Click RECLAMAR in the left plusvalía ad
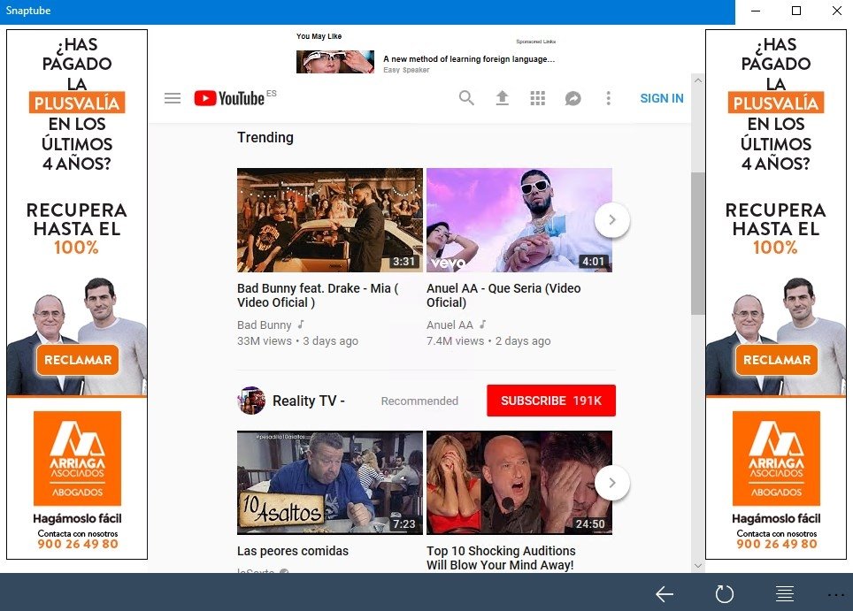853x611 pixels. pos(76,360)
